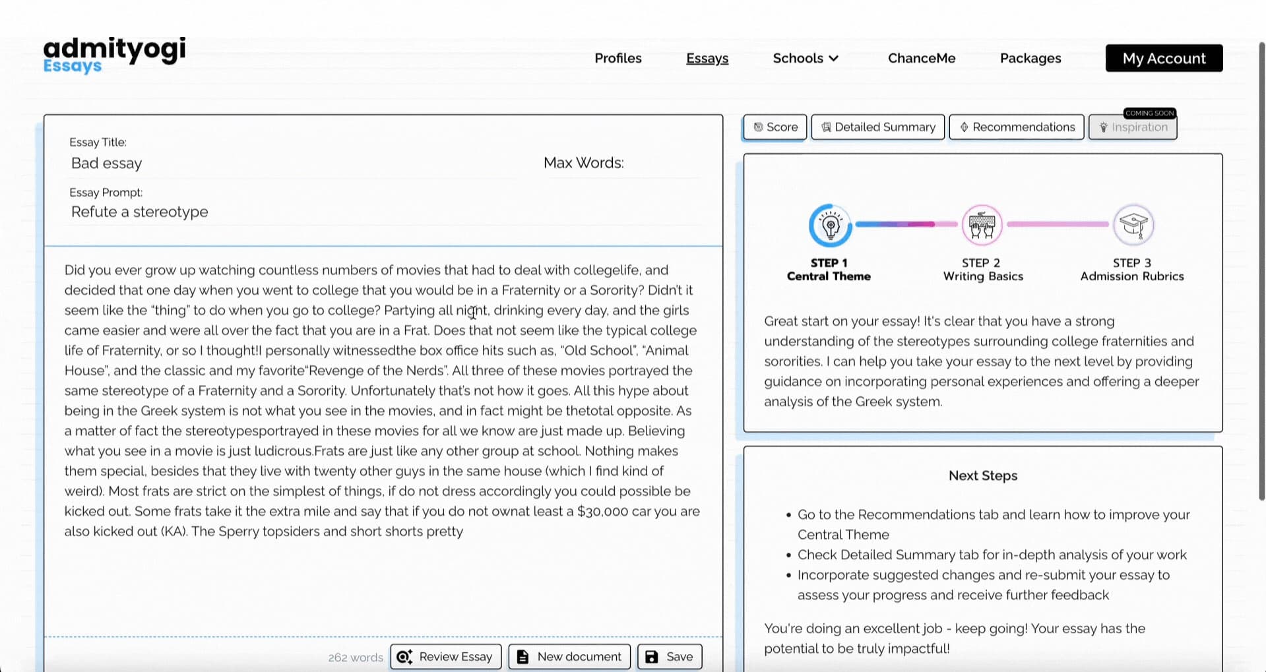Click the Review Essay button
The height and width of the screenshot is (672, 1266).
click(446, 657)
